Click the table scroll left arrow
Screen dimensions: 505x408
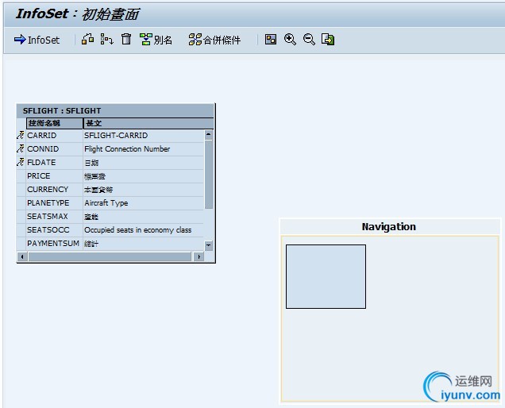[22, 256]
